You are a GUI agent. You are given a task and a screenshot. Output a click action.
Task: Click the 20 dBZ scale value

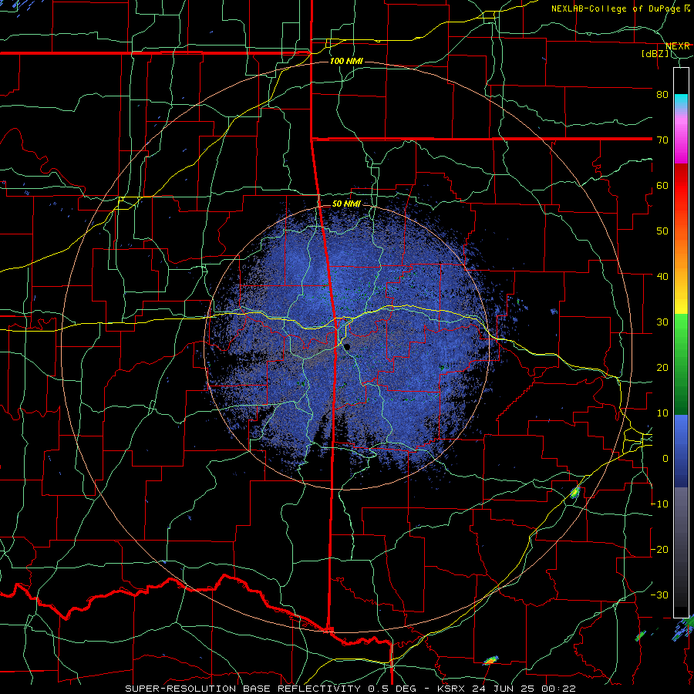[662, 368]
